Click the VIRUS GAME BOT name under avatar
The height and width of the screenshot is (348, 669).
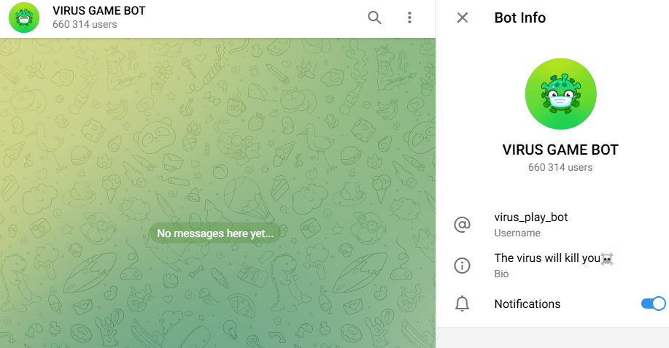coord(560,150)
